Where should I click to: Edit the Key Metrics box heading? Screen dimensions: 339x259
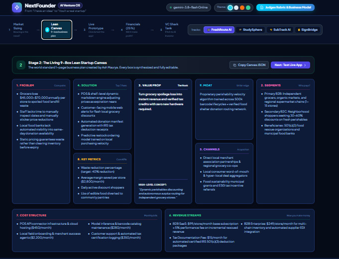[x=89, y=159]
